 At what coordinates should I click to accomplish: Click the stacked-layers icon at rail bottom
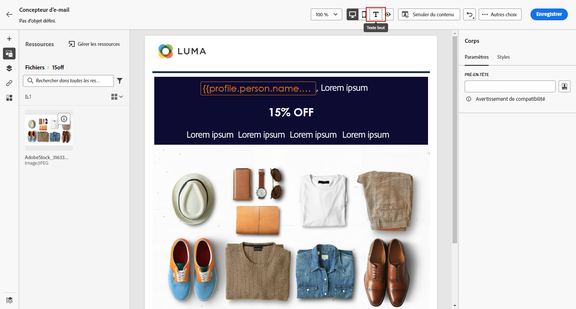(9, 300)
